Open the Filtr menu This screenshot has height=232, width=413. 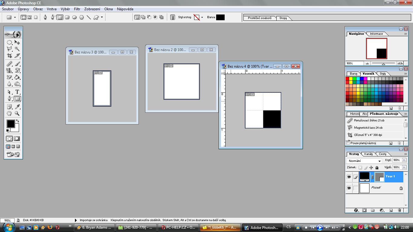point(77,9)
